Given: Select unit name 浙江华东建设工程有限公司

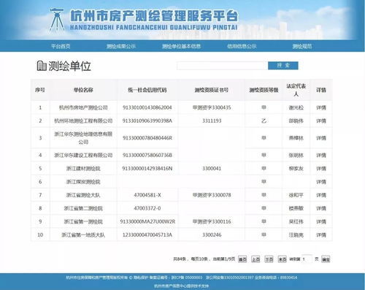Looking at the screenshot, I should 83,155.
